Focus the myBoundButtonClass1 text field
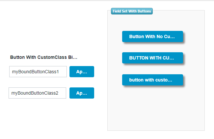Image resolution: width=214 pixels, height=139 pixels. (38, 72)
